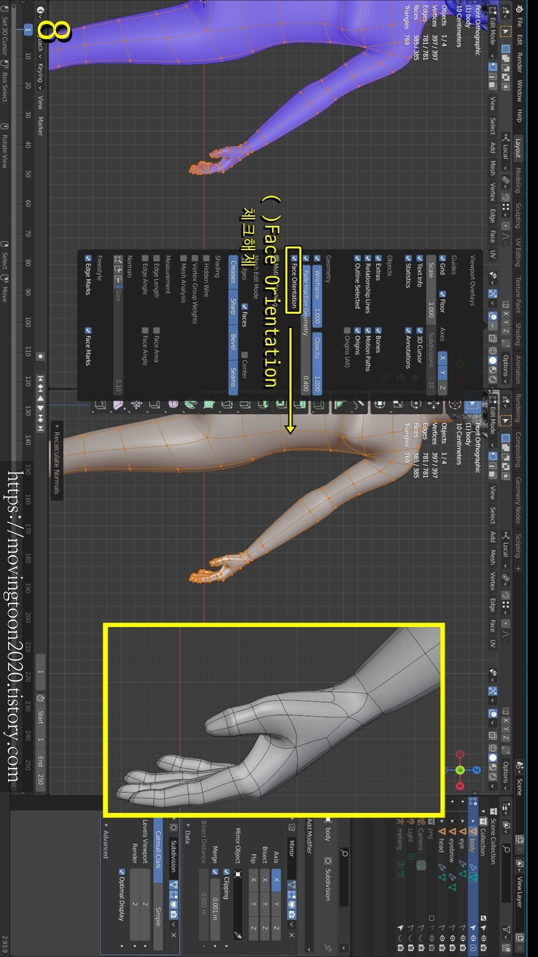This screenshot has height=957, width=538.
Task: Open the Add Modifier dropdown
Action: tap(309, 885)
